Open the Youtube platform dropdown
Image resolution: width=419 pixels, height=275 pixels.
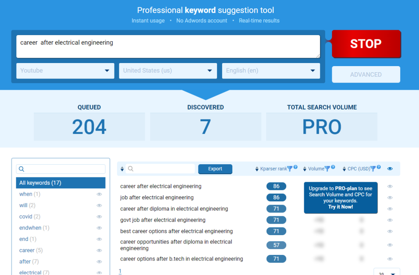point(65,71)
